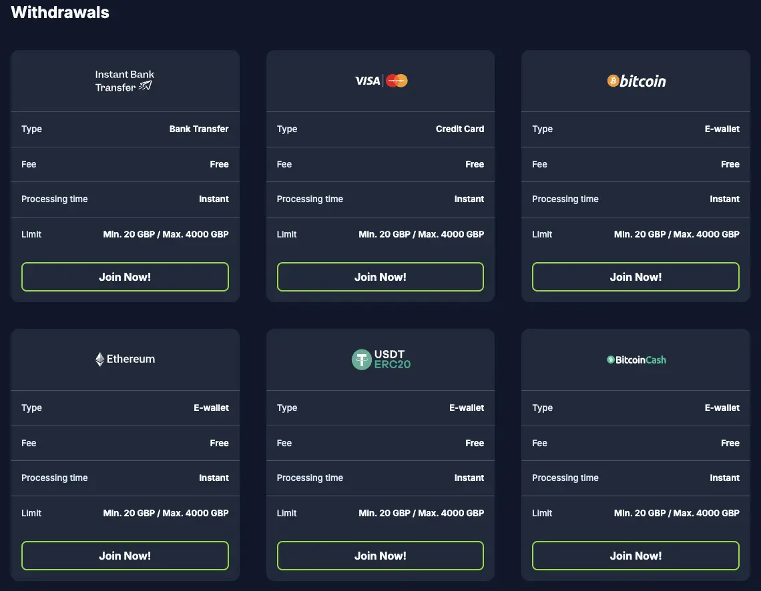Click the USDT card Fee label
This screenshot has height=591, width=761.
point(284,443)
